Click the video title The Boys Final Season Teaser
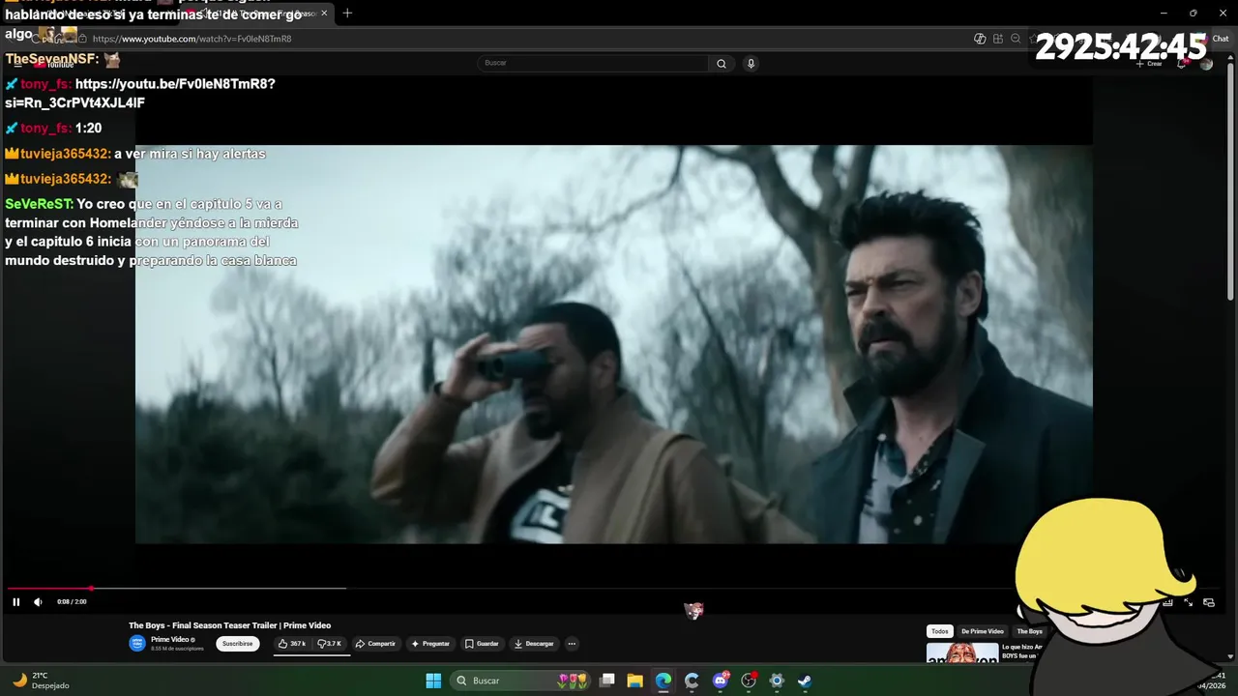 [230, 625]
